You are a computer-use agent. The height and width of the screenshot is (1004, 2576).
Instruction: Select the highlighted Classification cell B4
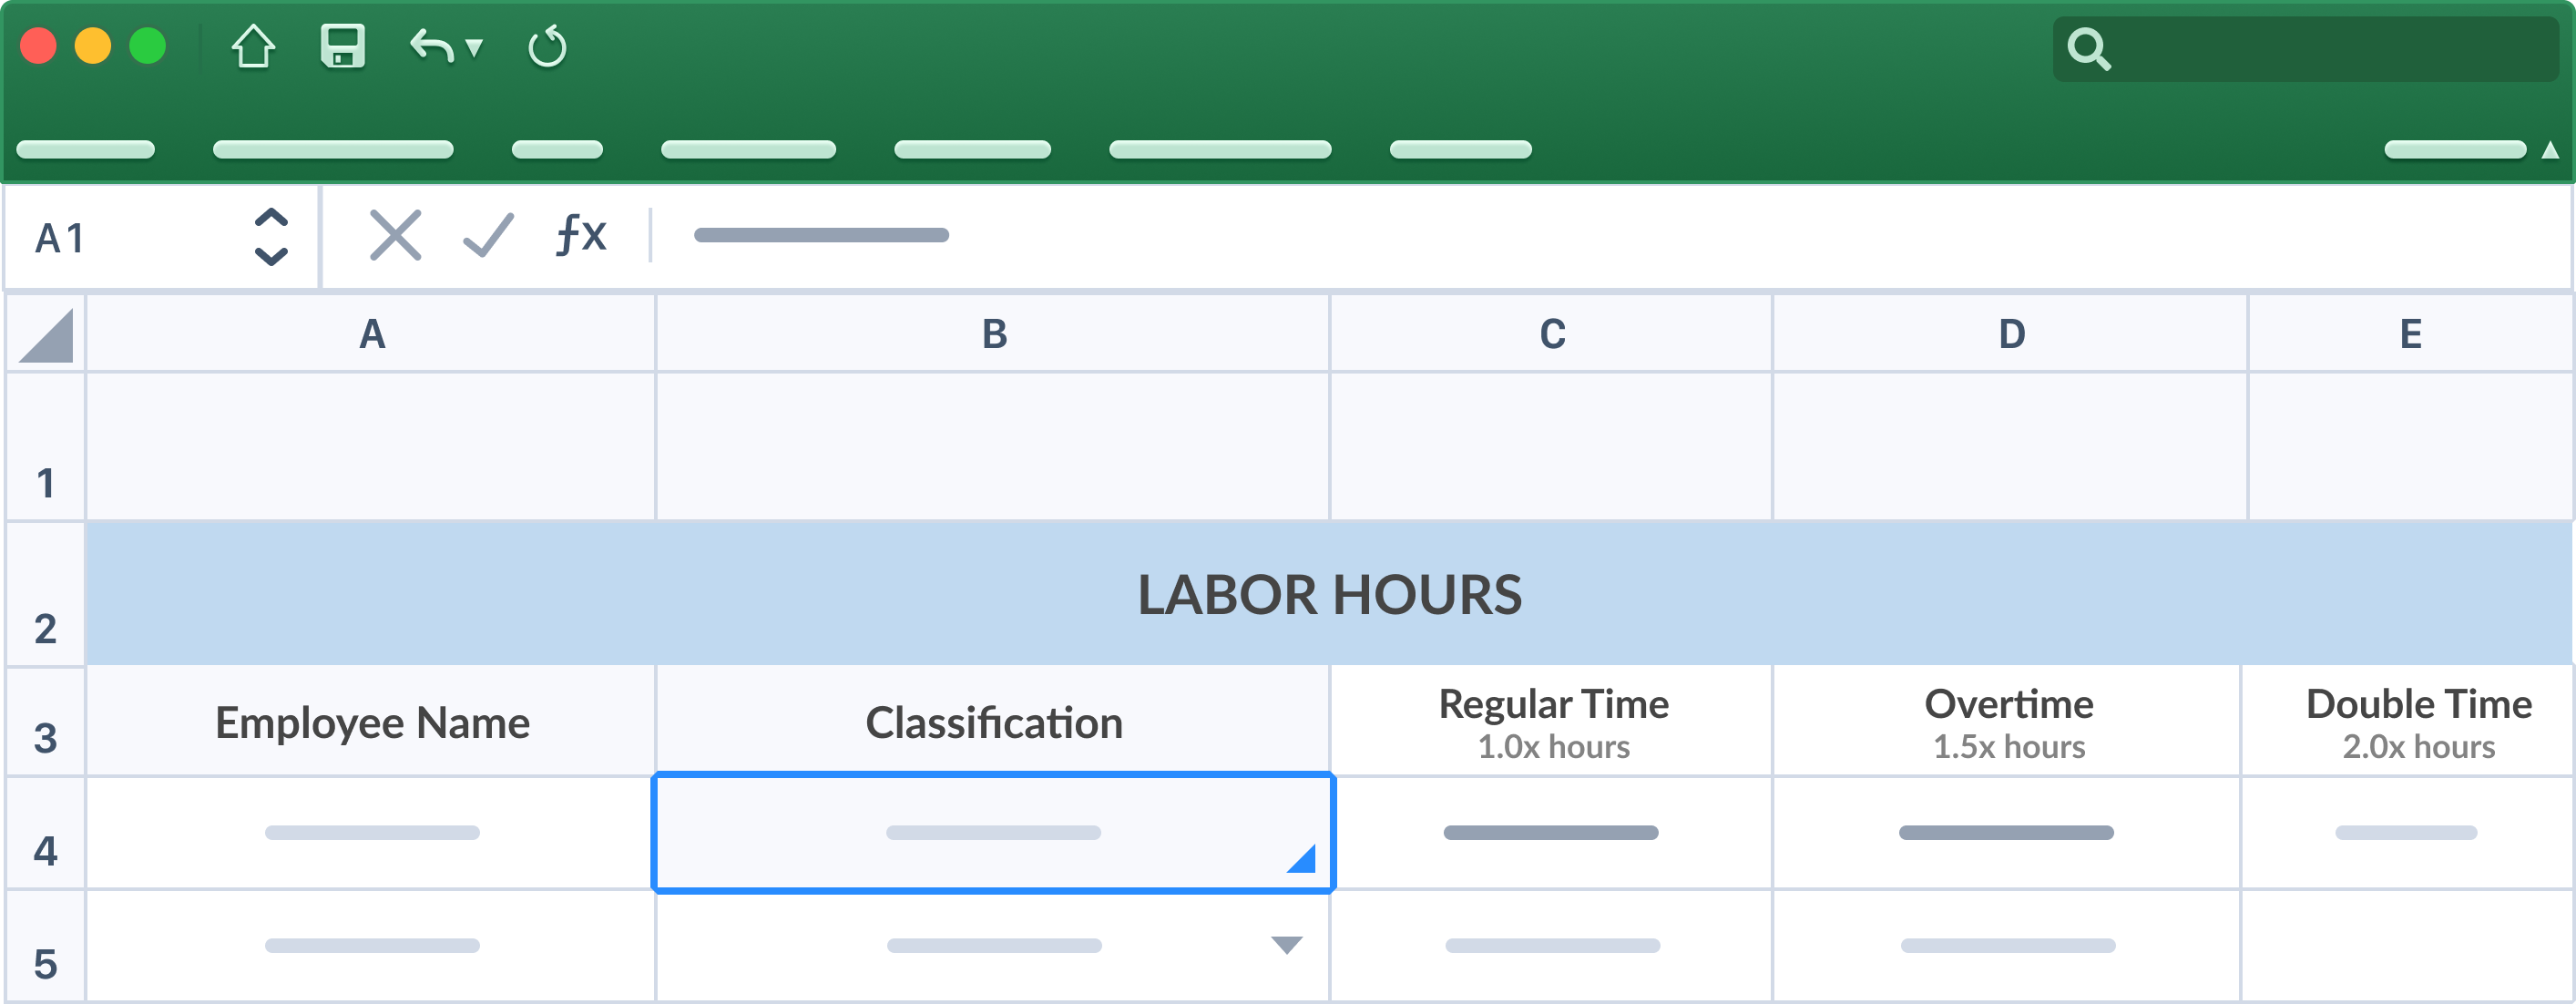(x=992, y=832)
